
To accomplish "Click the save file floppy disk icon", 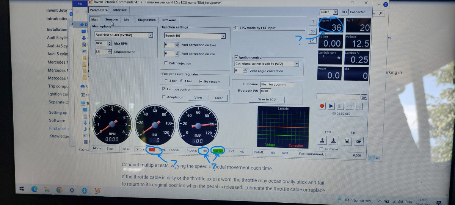I will tap(347, 141).
